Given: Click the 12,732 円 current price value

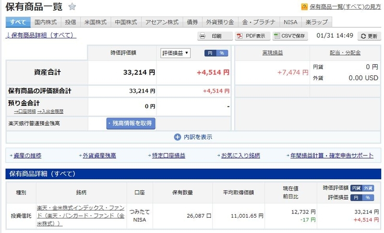Looking at the screenshot, I should tap(303, 212).
